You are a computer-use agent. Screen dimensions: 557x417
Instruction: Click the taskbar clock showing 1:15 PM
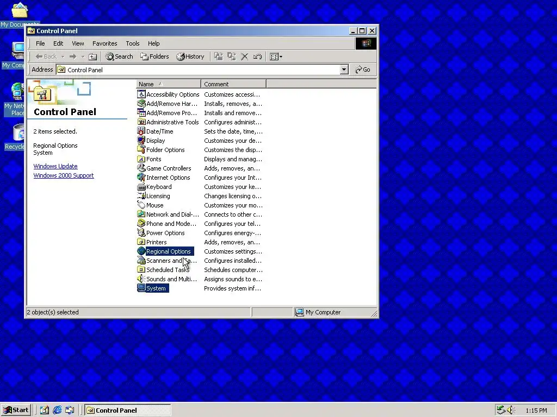536,410
